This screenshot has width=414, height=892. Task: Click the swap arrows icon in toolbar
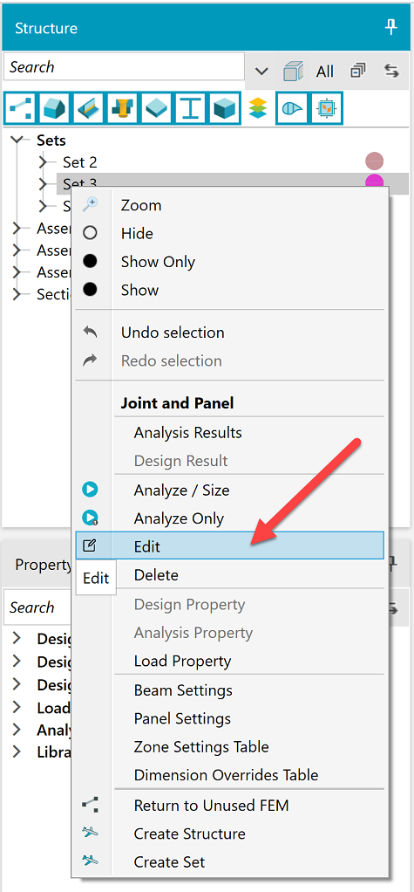tap(391, 71)
